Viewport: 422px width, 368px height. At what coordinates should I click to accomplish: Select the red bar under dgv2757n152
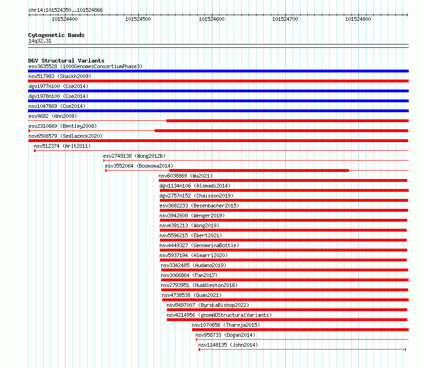tap(284, 200)
